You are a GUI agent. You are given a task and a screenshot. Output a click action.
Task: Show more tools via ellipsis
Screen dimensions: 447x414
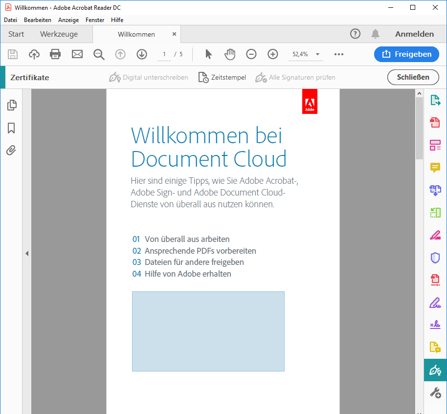tap(339, 54)
